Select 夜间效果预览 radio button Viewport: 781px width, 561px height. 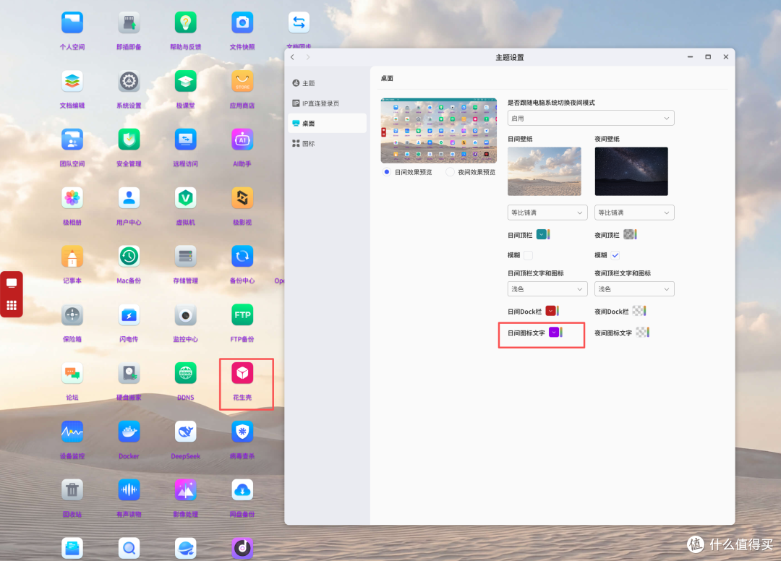click(x=450, y=172)
